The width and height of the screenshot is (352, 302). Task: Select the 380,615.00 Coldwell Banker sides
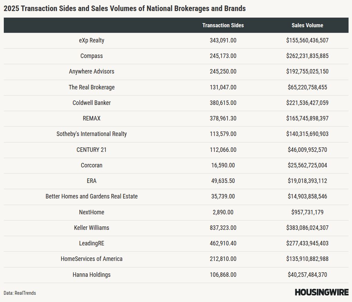(x=223, y=103)
